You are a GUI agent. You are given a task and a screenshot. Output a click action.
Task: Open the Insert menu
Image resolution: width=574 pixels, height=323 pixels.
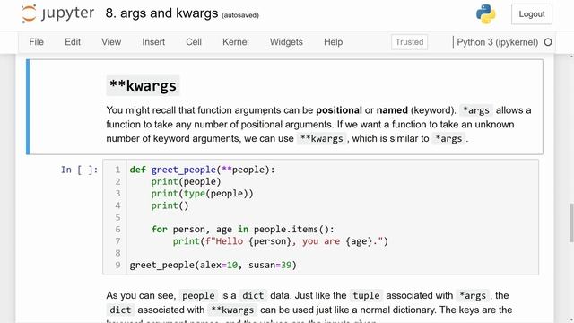point(153,42)
